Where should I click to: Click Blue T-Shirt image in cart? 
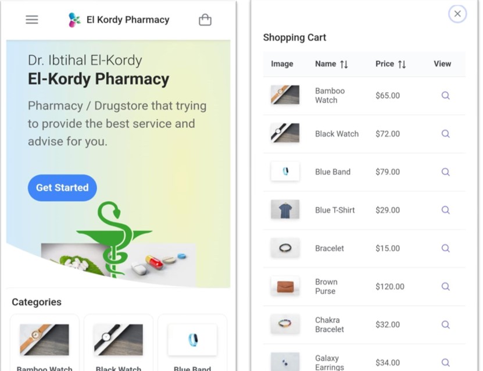coord(285,209)
